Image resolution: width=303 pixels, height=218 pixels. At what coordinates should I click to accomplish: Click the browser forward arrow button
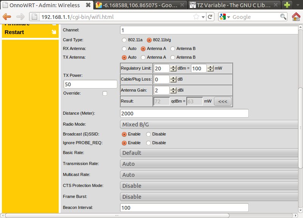20,17
